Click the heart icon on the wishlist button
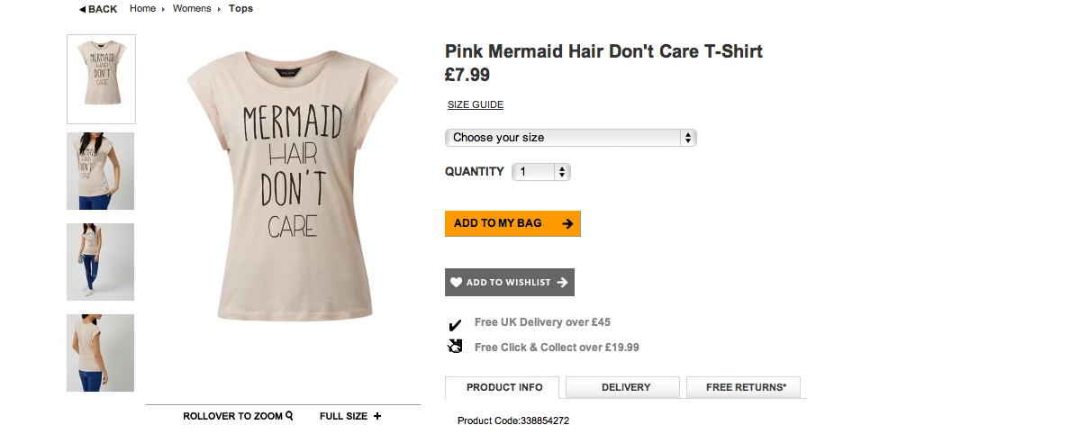Viewport: 1070px width, 443px height. click(456, 283)
